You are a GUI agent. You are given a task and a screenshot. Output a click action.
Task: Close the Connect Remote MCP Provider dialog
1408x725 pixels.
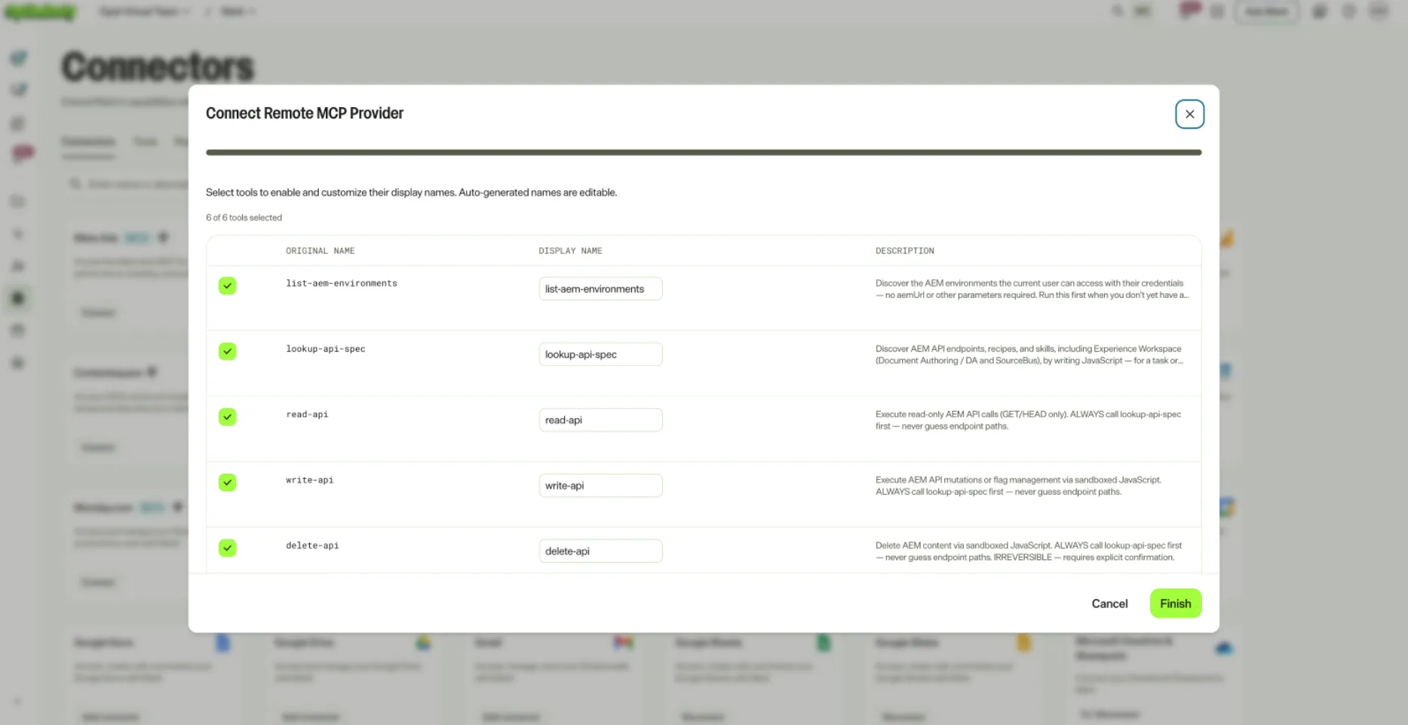click(x=1189, y=114)
